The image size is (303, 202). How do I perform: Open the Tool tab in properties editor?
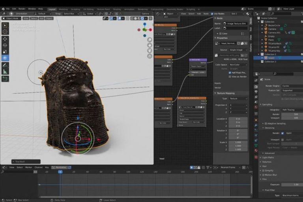(256, 80)
